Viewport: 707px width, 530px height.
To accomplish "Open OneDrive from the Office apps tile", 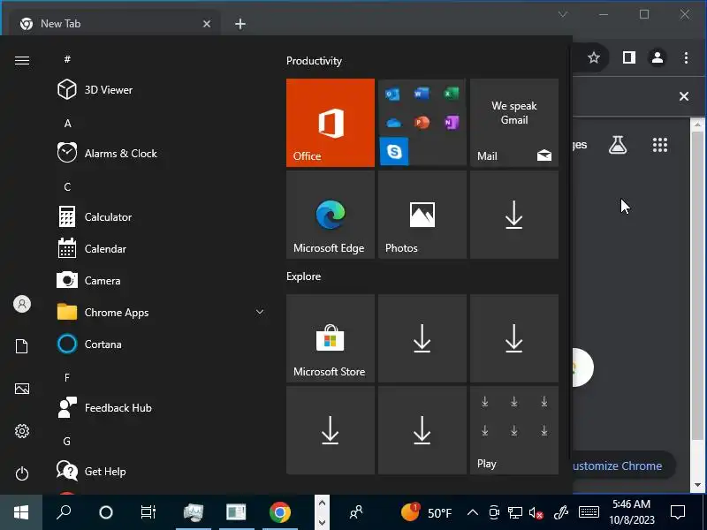I will [x=393, y=123].
